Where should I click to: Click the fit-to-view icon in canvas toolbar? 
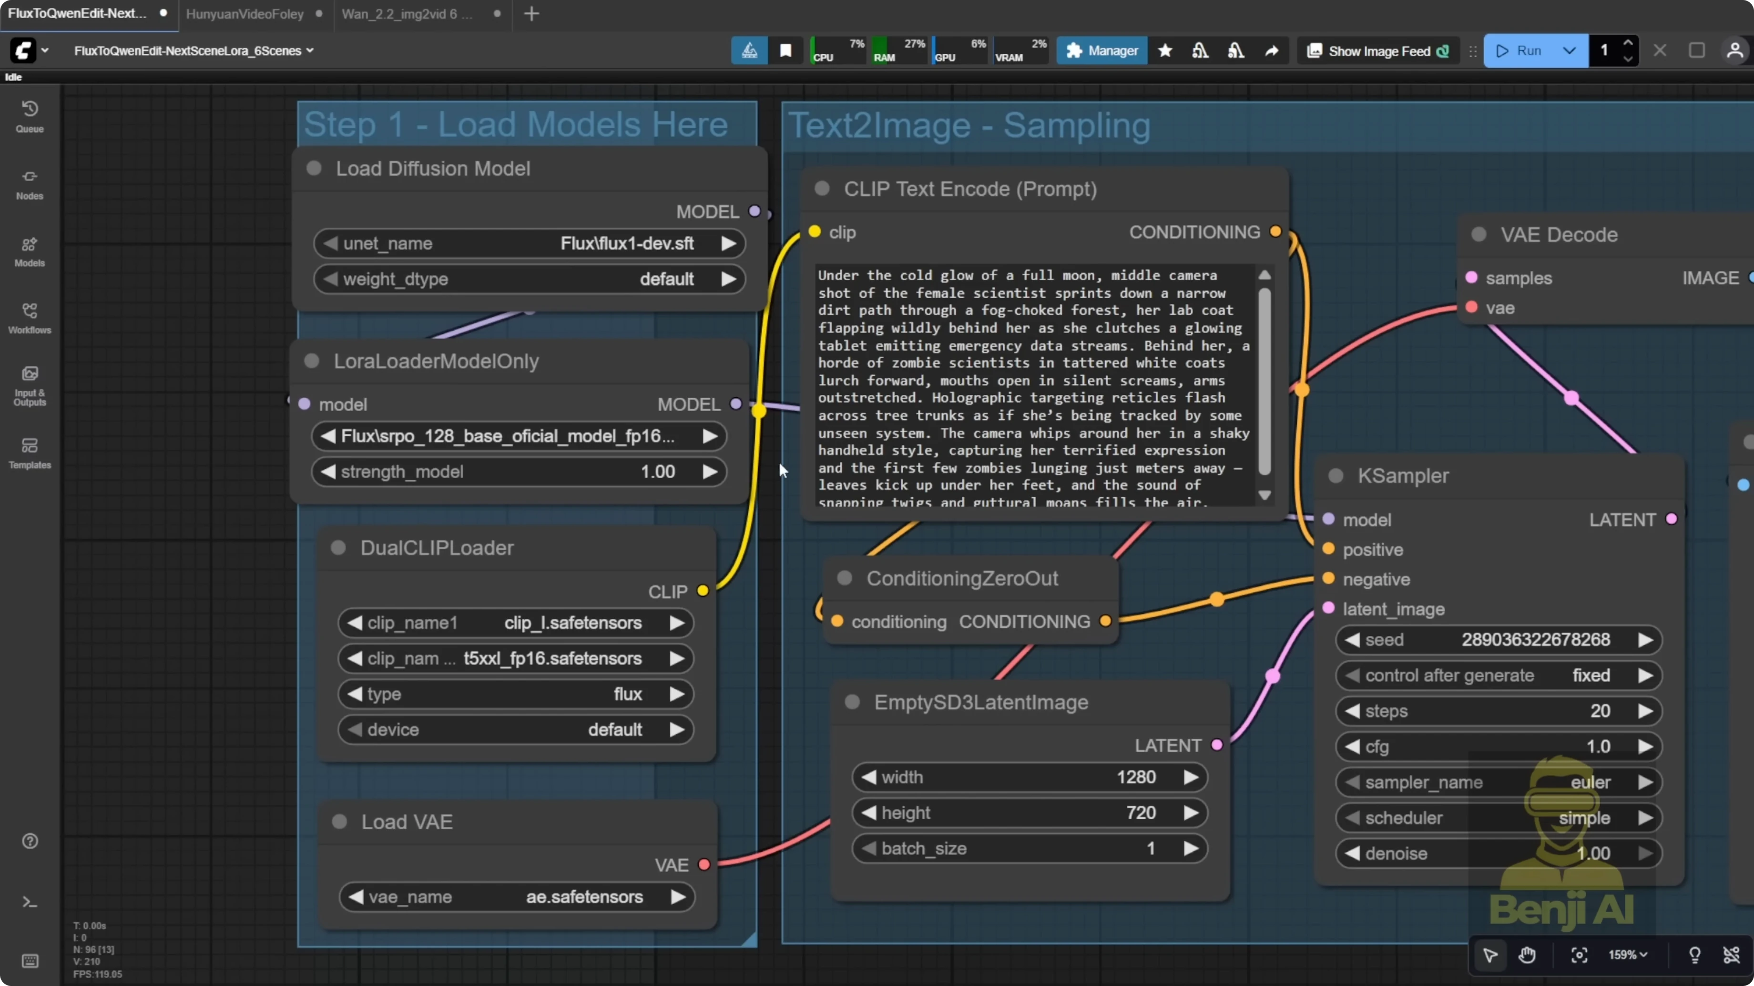(1580, 956)
